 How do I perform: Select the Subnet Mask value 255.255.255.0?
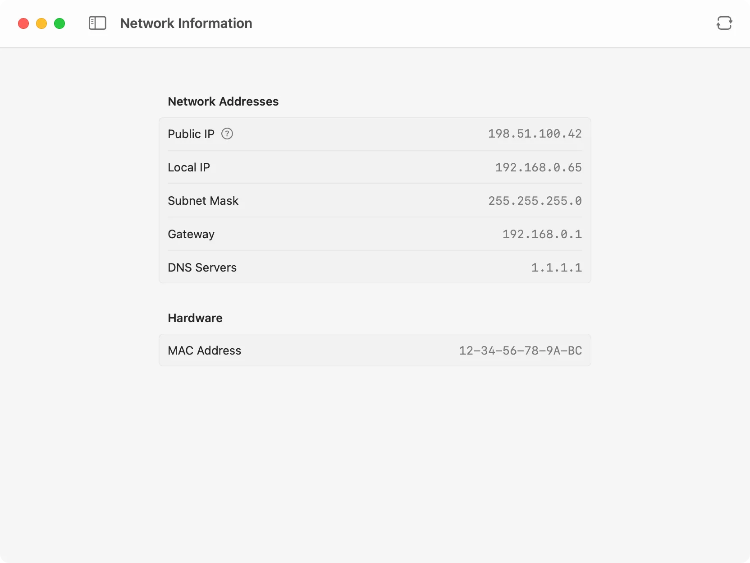point(535,201)
